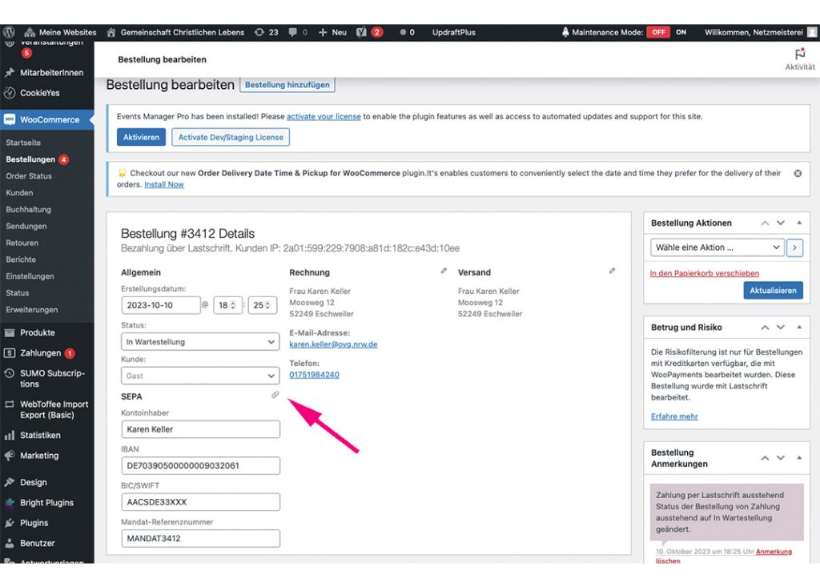The width and height of the screenshot is (820, 587).
Task: Edit shipping address via Versand pencil icon
Action: click(612, 271)
